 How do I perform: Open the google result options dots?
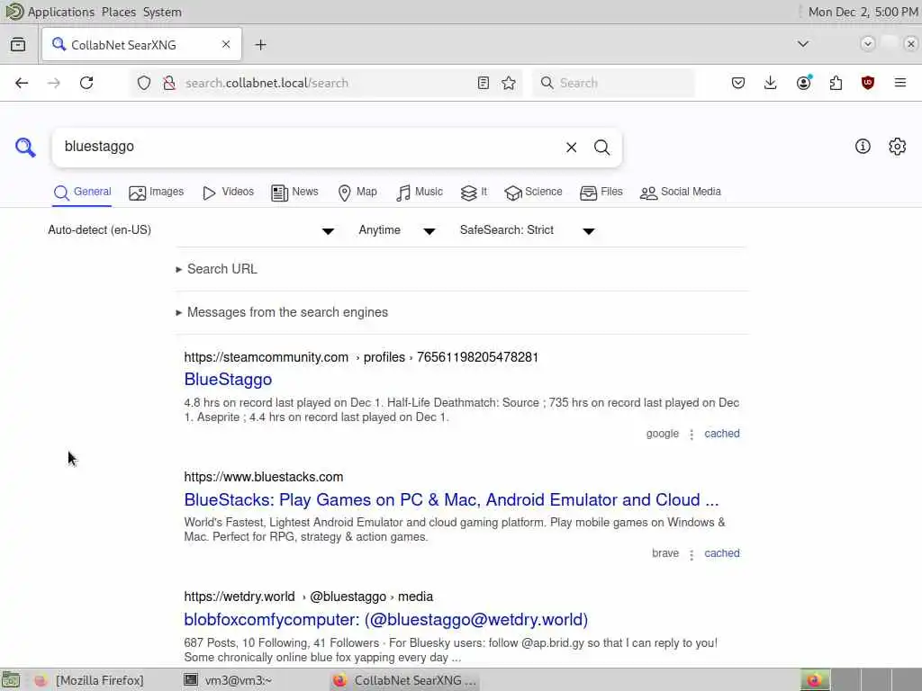(691, 435)
